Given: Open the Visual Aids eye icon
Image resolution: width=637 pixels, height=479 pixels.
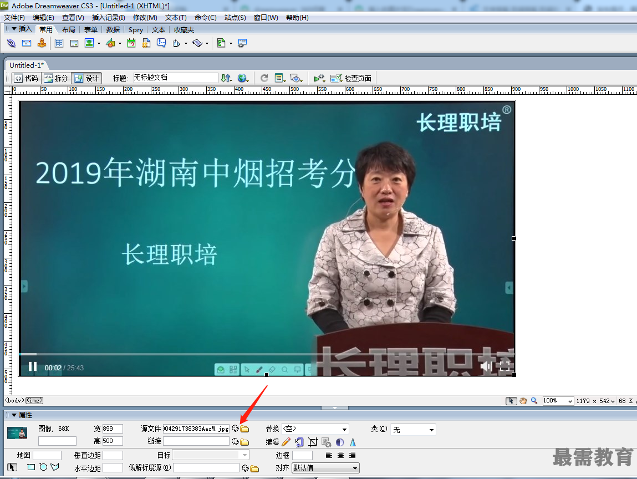Looking at the screenshot, I should [x=296, y=78].
